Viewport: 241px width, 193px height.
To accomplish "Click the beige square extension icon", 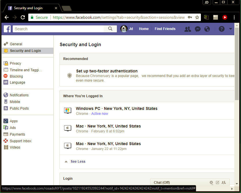I will click(x=216, y=17).
